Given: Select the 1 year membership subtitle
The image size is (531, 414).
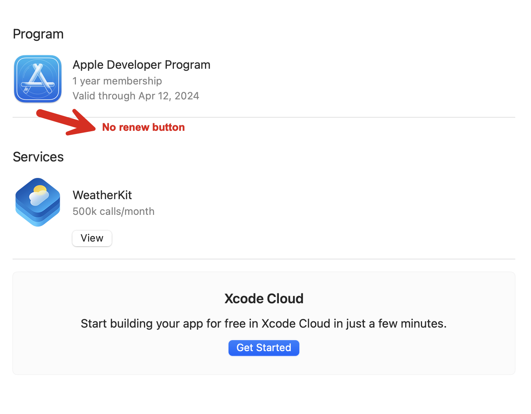Looking at the screenshot, I should tap(117, 81).
